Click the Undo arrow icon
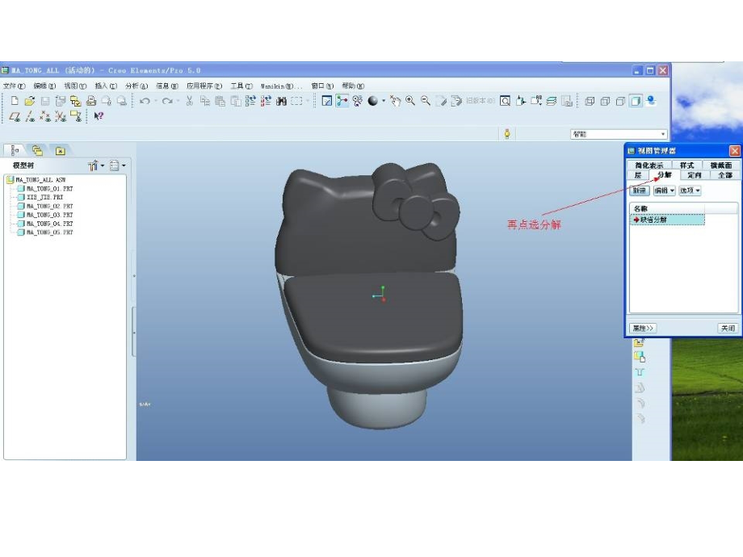 pyautogui.click(x=145, y=101)
